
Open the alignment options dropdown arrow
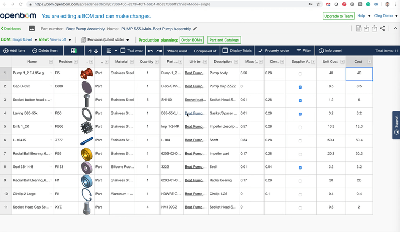tap(116, 51)
